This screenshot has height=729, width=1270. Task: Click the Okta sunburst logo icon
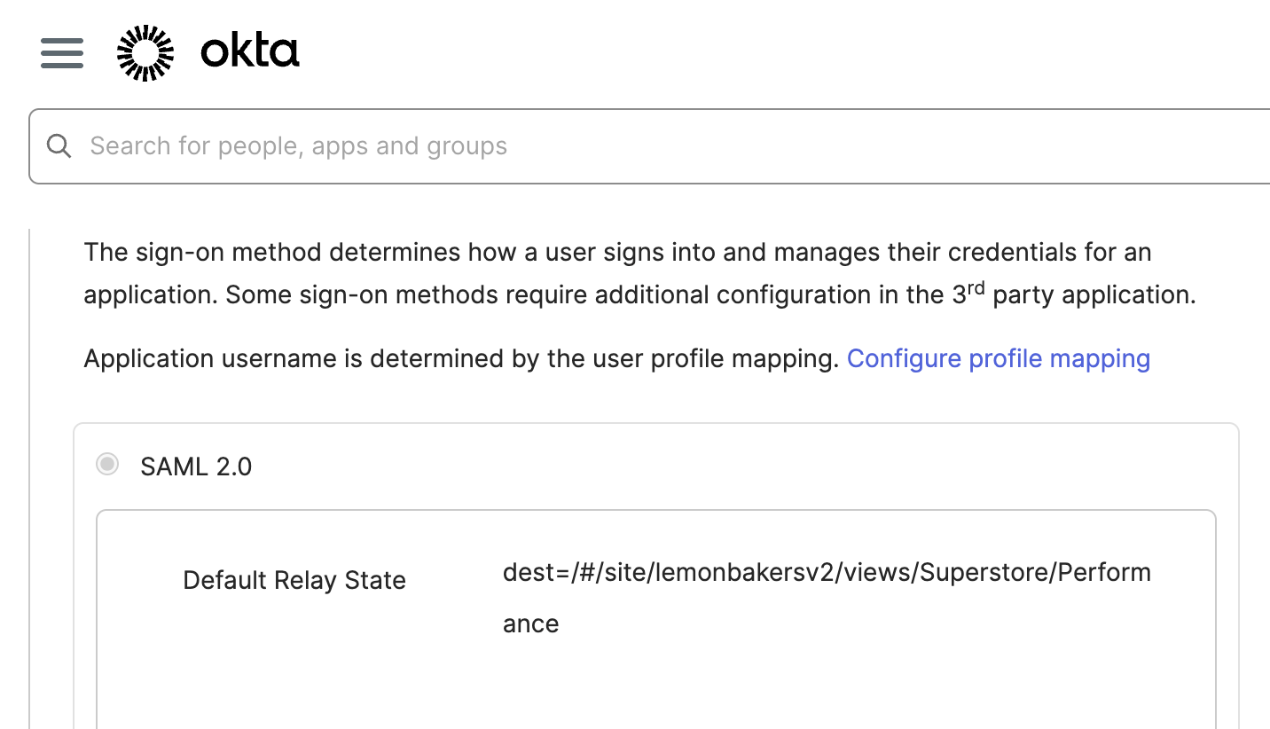(145, 53)
